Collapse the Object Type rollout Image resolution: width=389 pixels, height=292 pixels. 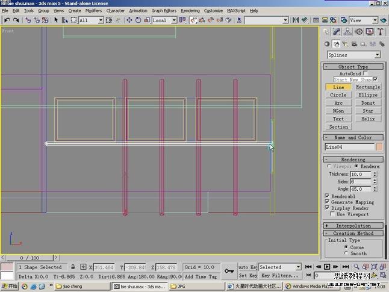353,67
